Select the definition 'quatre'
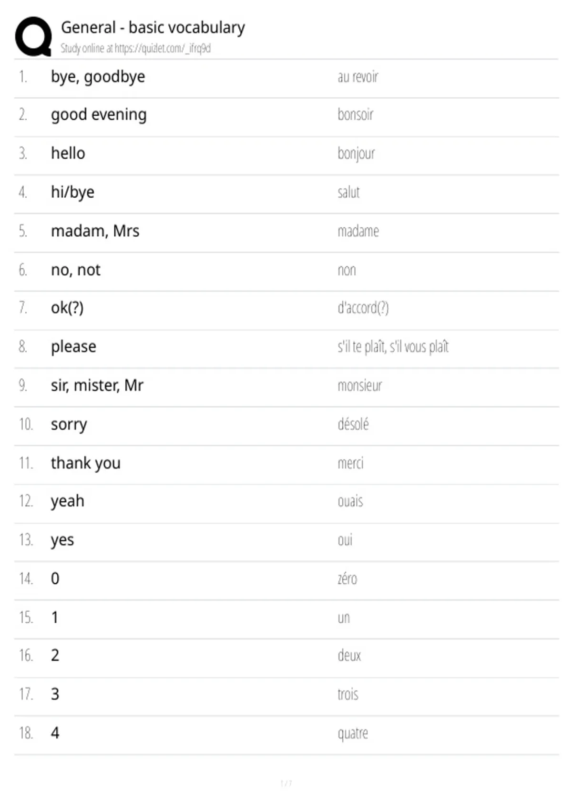This screenshot has height=810, width=572. click(353, 733)
